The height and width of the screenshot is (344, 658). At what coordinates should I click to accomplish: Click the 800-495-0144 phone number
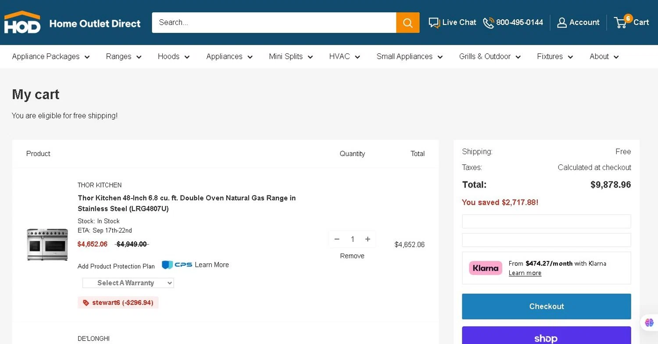pos(520,22)
